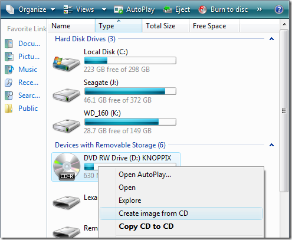The image size is (292, 240).
Task: Choose Explore in context menu
Action: [x=181, y=200]
